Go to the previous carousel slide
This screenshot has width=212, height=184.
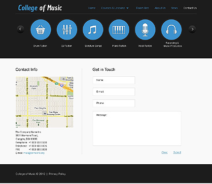click(x=20, y=29)
